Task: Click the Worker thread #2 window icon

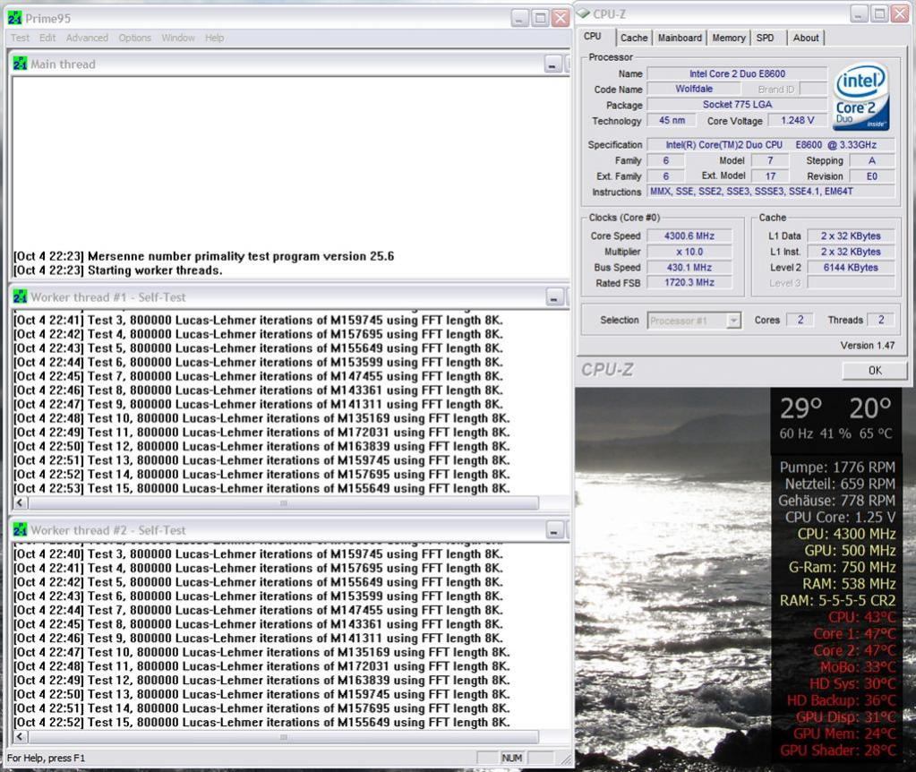Action: coord(20,529)
